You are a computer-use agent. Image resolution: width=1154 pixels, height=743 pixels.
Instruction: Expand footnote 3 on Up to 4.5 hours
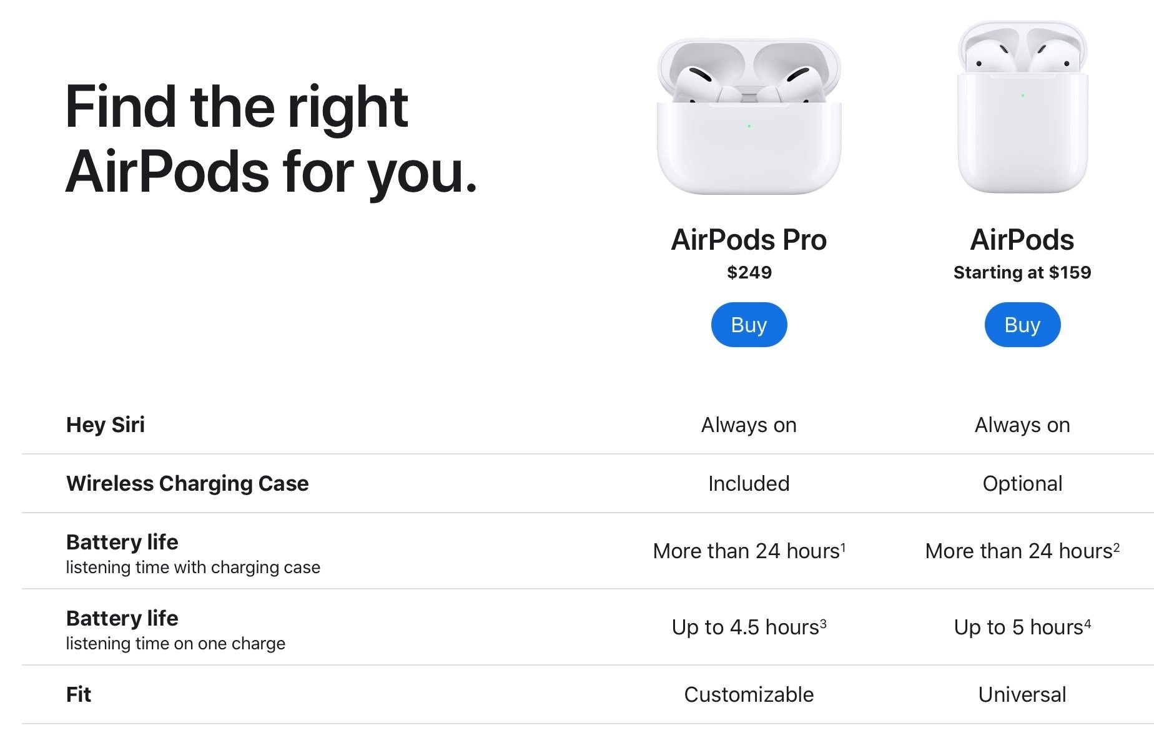(x=822, y=621)
